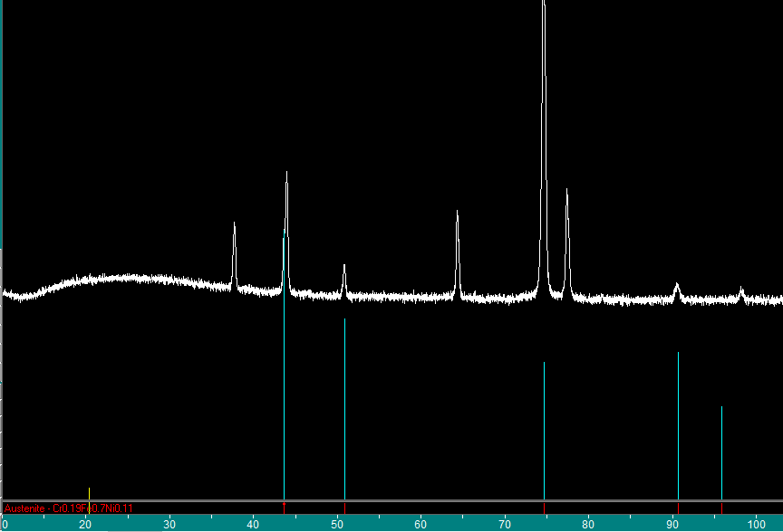Click the cyan reference line near 91 degrees
Viewport: 783px width, 532px height.
click(x=678, y=426)
